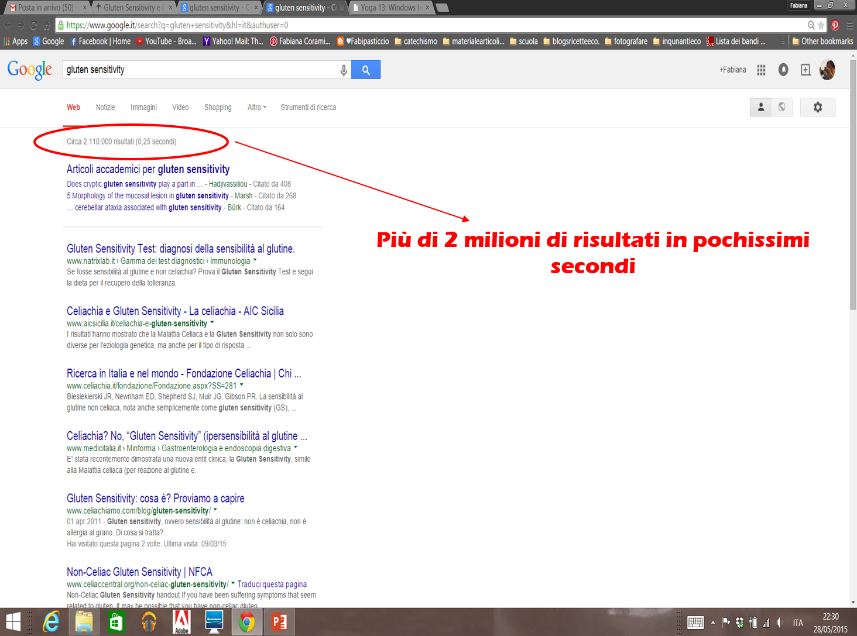Switch to Video results tab

click(180, 107)
